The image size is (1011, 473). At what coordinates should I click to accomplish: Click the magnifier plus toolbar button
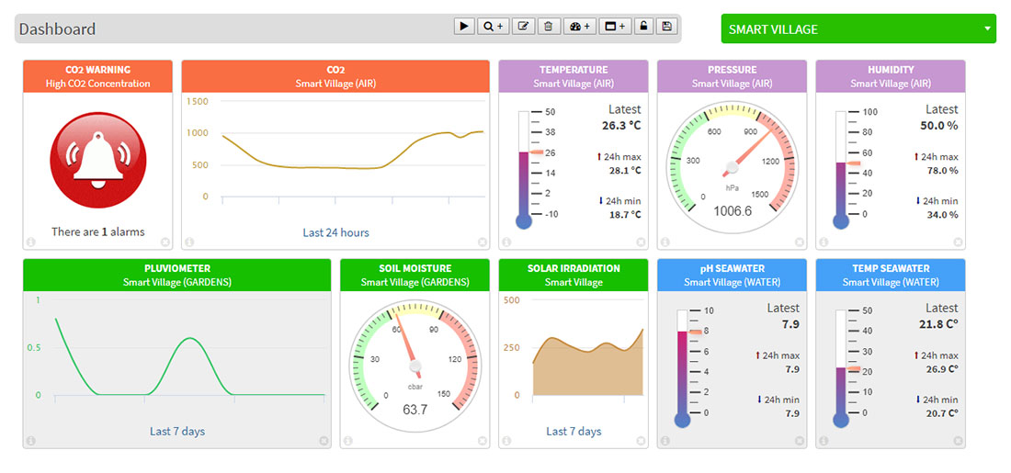(494, 27)
